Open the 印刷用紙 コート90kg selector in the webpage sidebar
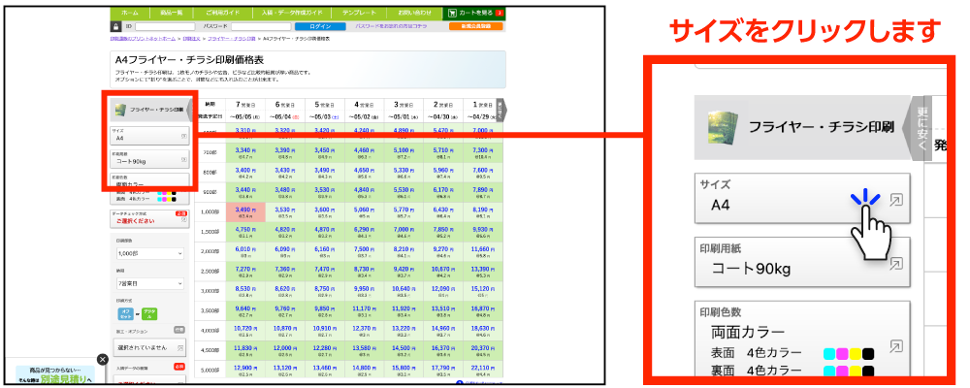The height and width of the screenshot is (388, 970). 149,158
